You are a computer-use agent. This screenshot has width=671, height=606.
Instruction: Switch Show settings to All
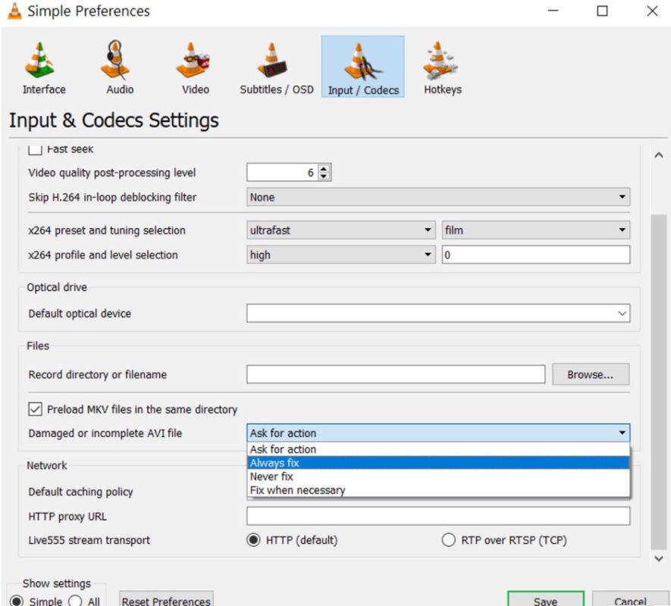(76, 601)
